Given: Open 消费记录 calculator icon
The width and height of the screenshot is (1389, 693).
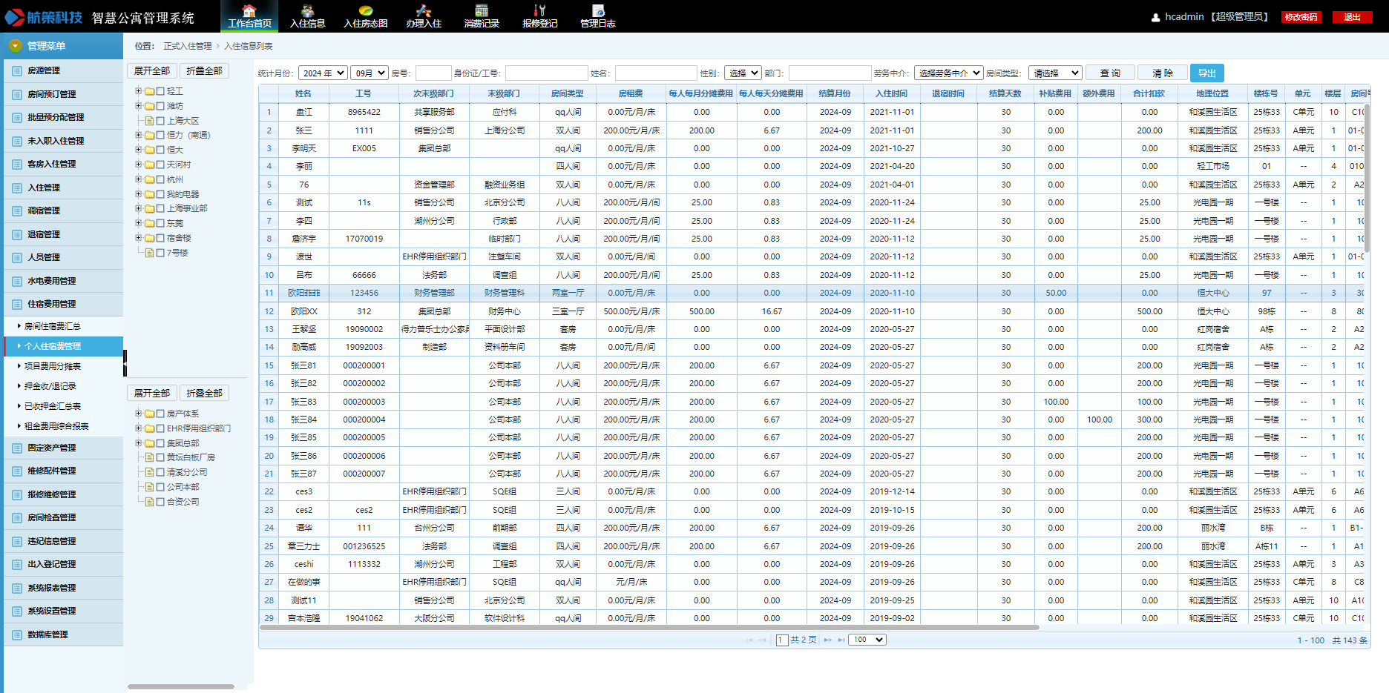Looking at the screenshot, I should (482, 10).
